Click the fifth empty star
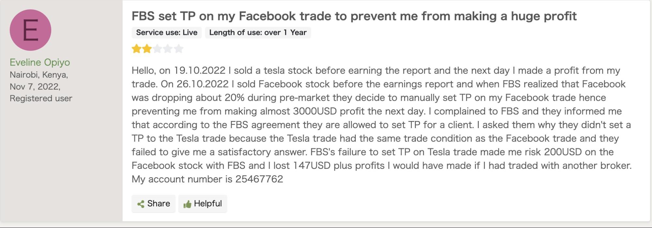This screenshot has width=652, height=228. point(178,49)
